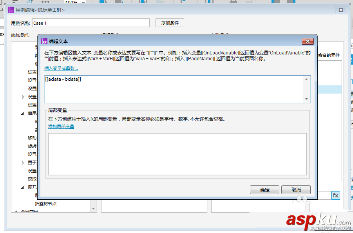Click the house-shaped icon in the top toolbar
This screenshot has height=233, width=353.
pyautogui.click(x=29, y=1)
